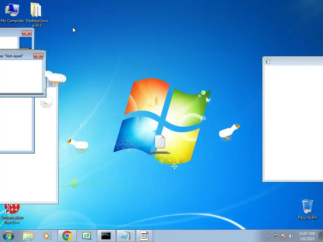Screen dimensions: 323x242
Task: Switch to Google Chrome in the taskbar
Action: (x=67, y=236)
